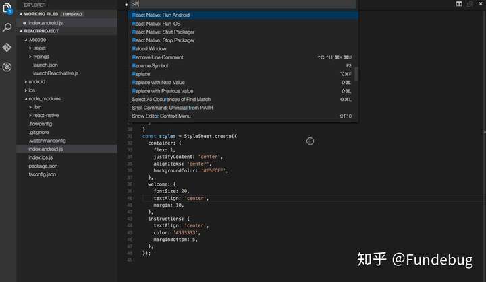
Task: Click the 'welcome: {' code line
Action: coord(162,184)
